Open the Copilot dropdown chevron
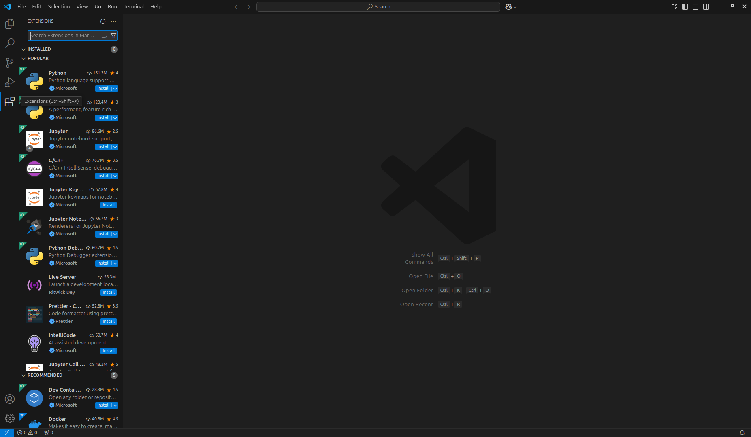The height and width of the screenshot is (437, 751). coord(515,7)
